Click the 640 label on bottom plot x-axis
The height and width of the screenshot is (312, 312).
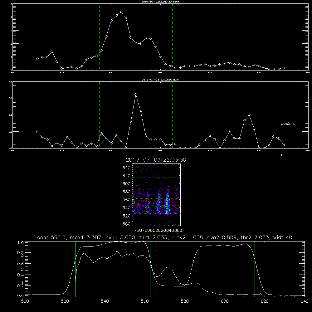tap(305, 301)
